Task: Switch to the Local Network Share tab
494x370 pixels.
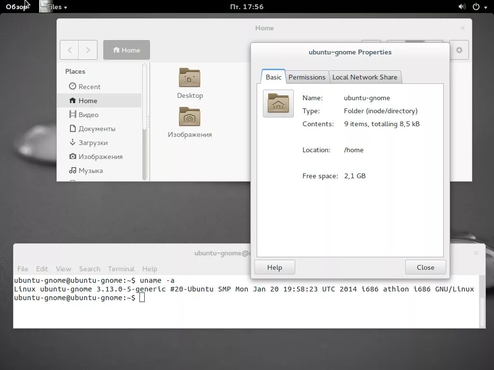Action: tap(365, 77)
